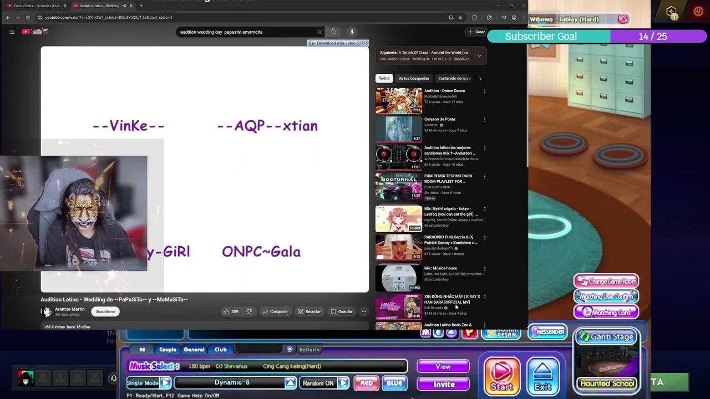Clear the YouTube search box text
Viewport: 710px width, 399px height.
point(319,32)
